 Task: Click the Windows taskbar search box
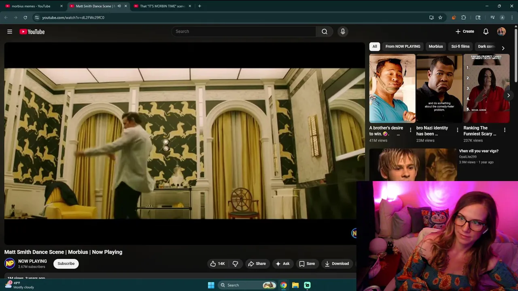click(247, 285)
